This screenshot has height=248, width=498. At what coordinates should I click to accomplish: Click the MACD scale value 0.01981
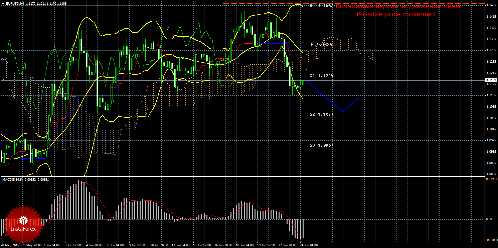pyautogui.click(x=491, y=180)
